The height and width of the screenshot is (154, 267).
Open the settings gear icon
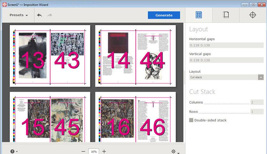click(173, 151)
